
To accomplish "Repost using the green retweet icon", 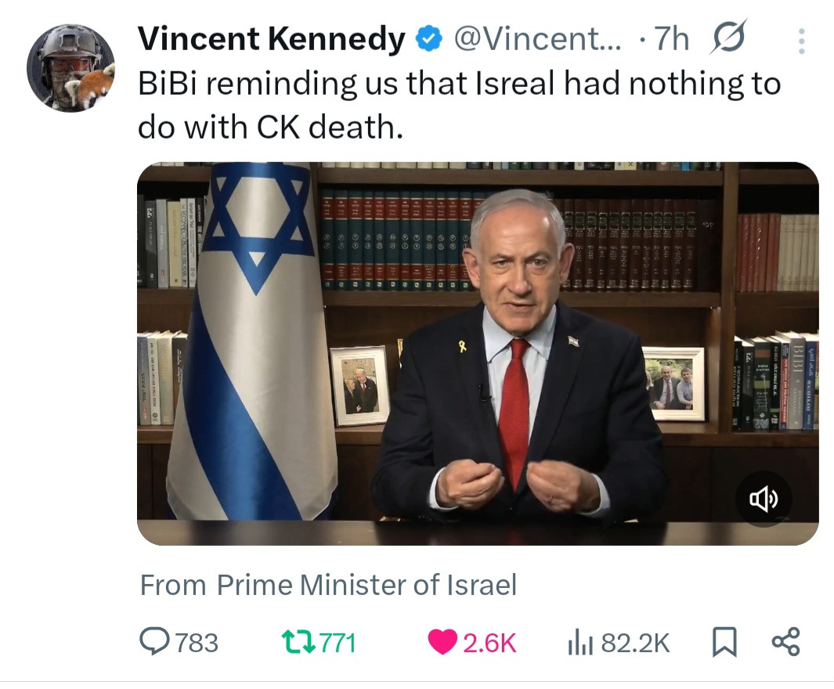I will tap(298, 643).
